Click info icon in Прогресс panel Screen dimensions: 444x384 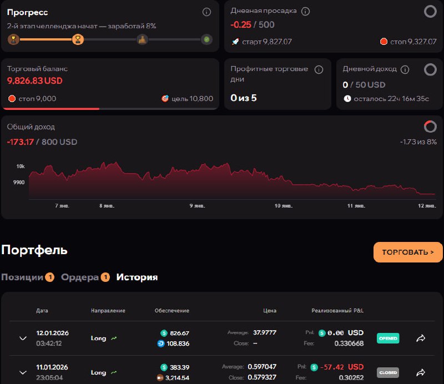pos(206,12)
